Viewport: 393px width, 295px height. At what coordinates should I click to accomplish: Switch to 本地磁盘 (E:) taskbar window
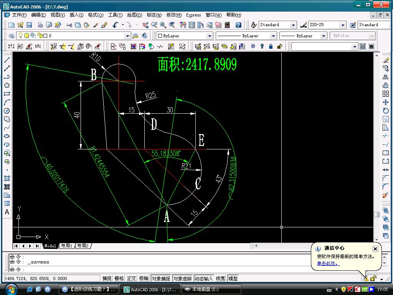tap(211, 289)
